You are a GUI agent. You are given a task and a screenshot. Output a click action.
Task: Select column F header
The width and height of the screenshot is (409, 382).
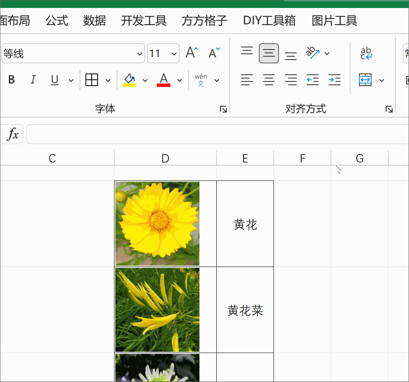[x=302, y=158]
